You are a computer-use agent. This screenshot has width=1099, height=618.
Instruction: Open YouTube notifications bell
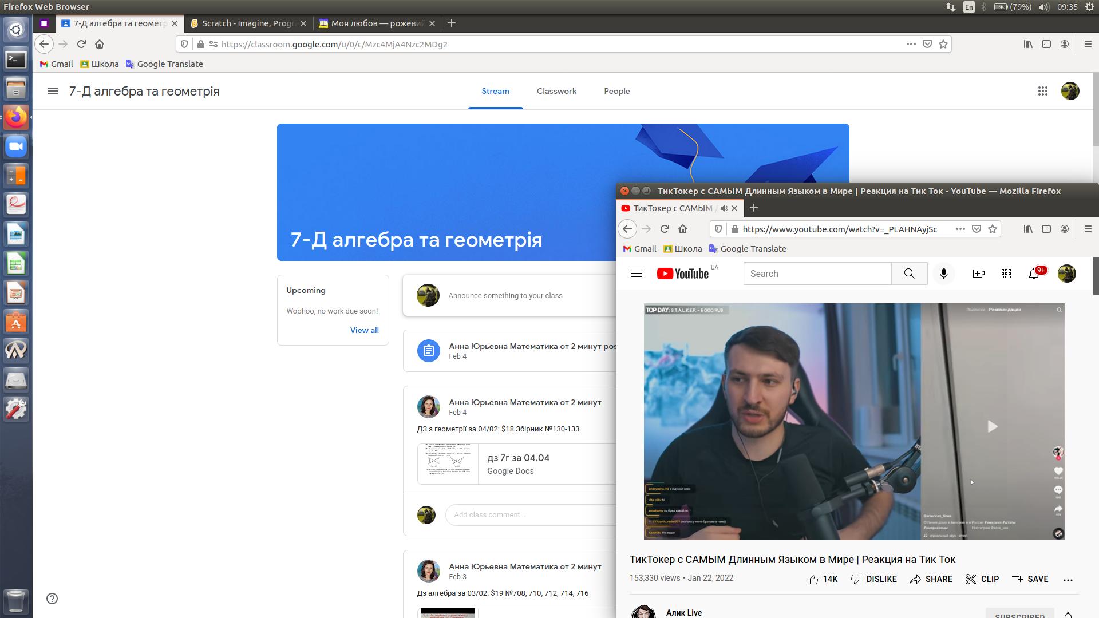tap(1034, 274)
